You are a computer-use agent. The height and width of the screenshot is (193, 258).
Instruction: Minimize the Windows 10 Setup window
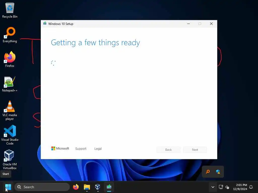click(188, 24)
